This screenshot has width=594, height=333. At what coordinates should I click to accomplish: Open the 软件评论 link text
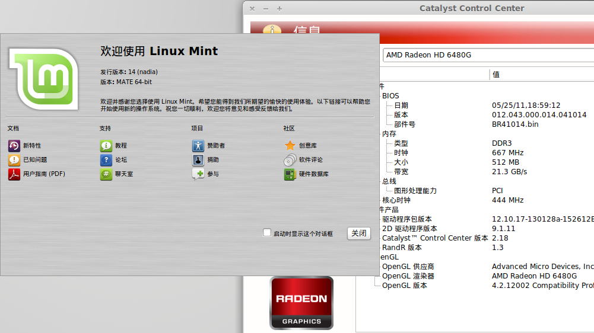[311, 160]
